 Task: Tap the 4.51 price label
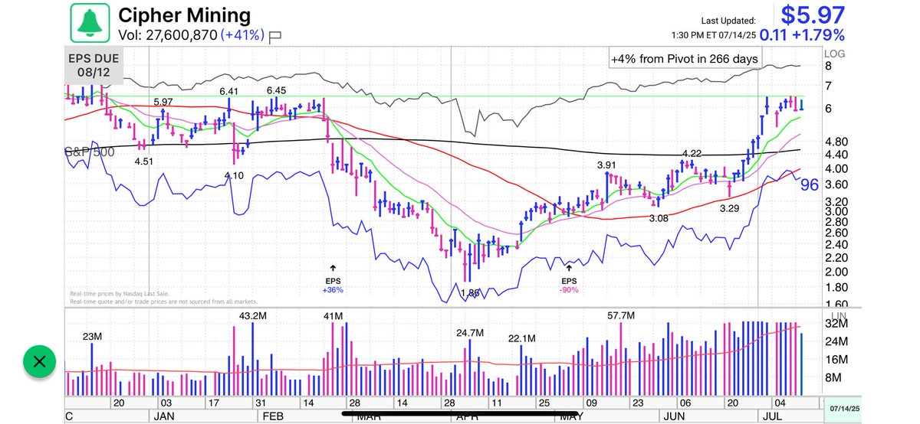[144, 161]
